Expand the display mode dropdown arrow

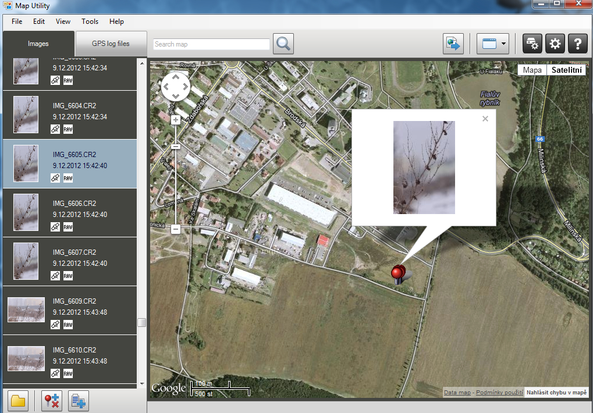(504, 44)
